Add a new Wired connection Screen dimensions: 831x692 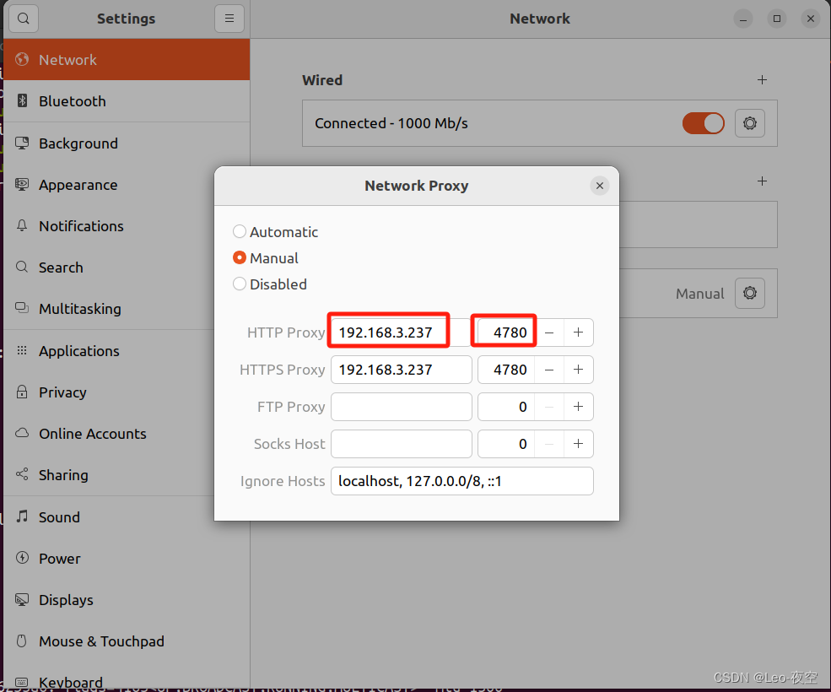click(762, 79)
